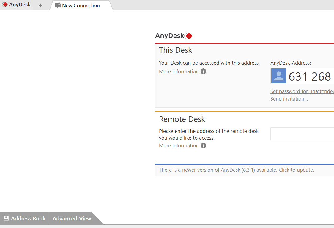Click Set password for unattended access link
This screenshot has width=334, height=228.
point(302,91)
